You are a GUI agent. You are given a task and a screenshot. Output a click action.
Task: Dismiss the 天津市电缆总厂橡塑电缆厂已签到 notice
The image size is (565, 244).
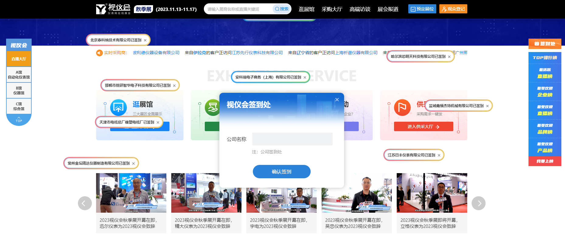(x=158, y=122)
